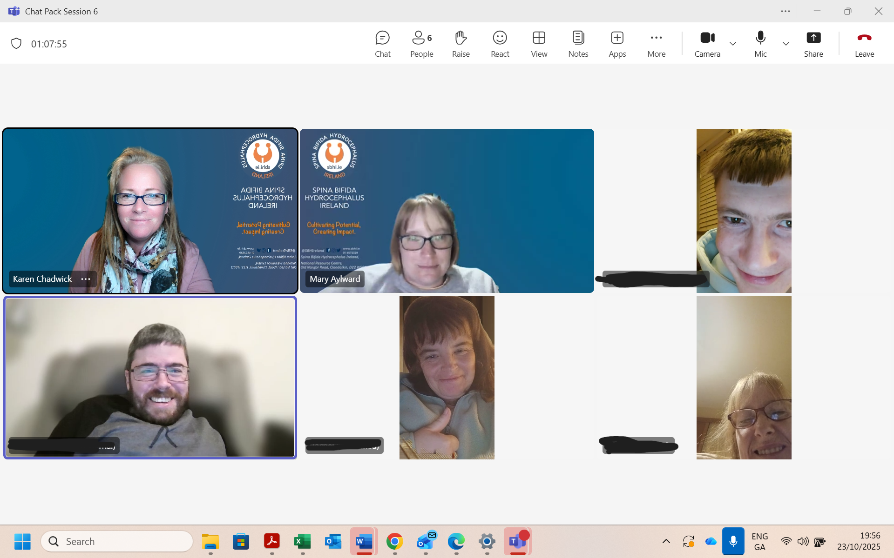
Task: Expand microphone options dropdown arrow
Action: [x=786, y=44]
